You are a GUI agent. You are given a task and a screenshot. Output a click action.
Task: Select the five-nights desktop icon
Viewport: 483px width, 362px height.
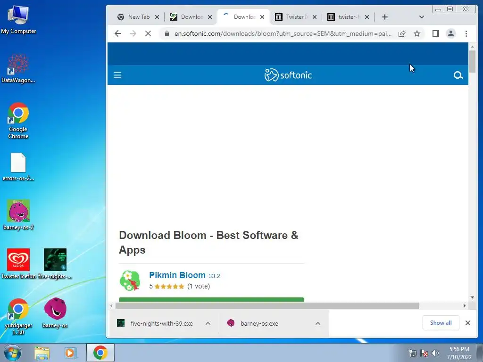click(x=55, y=264)
